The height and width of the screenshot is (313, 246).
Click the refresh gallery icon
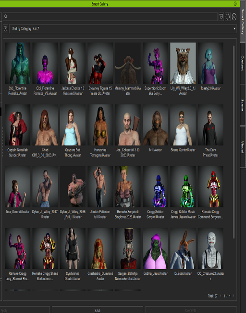228,17
